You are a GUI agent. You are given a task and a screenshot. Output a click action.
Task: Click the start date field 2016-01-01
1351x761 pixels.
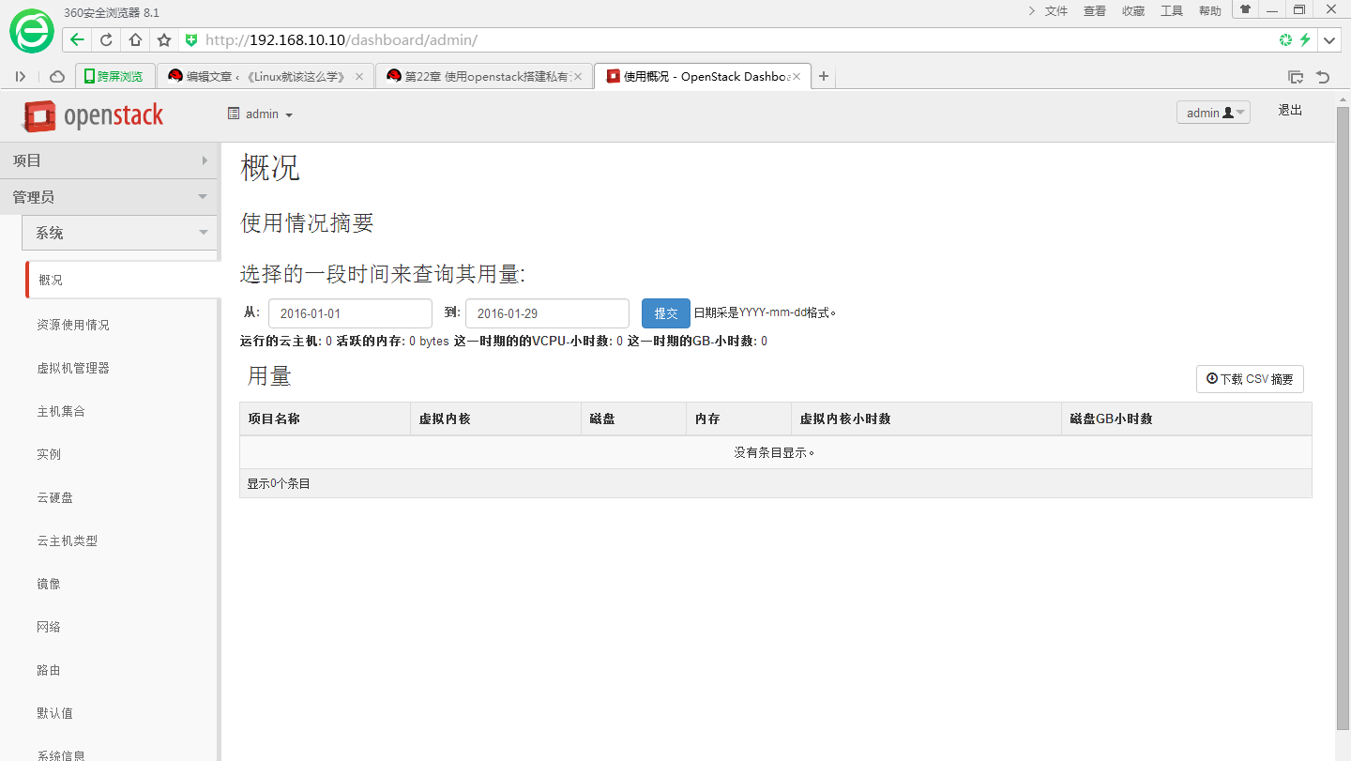pos(350,313)
